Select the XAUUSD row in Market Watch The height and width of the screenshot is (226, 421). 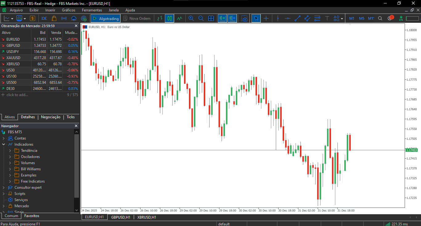13,58
